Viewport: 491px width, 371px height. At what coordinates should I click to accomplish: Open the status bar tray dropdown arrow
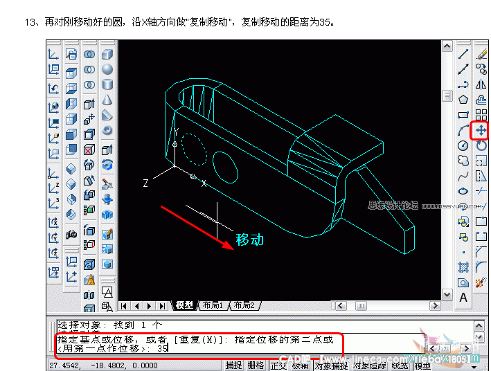474,367
